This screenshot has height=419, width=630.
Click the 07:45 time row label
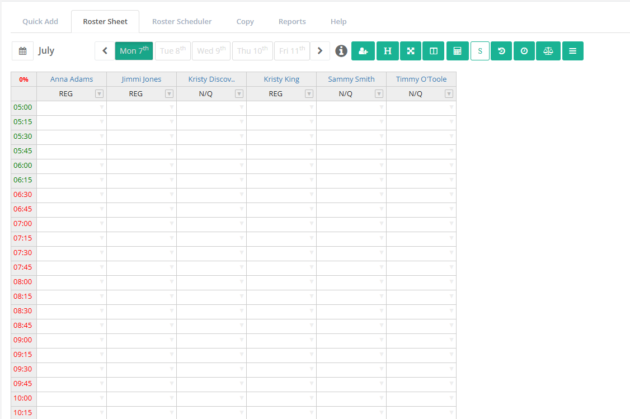[x=23, y=267]
